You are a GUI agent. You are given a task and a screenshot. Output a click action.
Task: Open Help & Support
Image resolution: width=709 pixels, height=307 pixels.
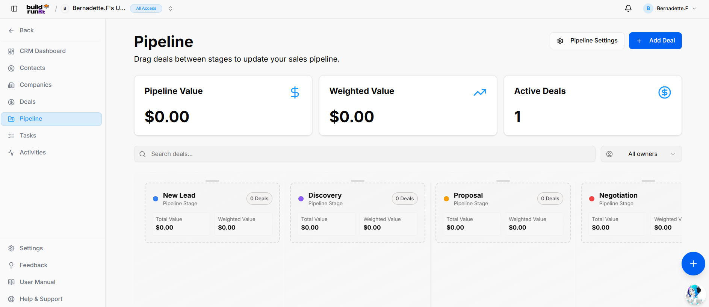click(x=51, y=299)
